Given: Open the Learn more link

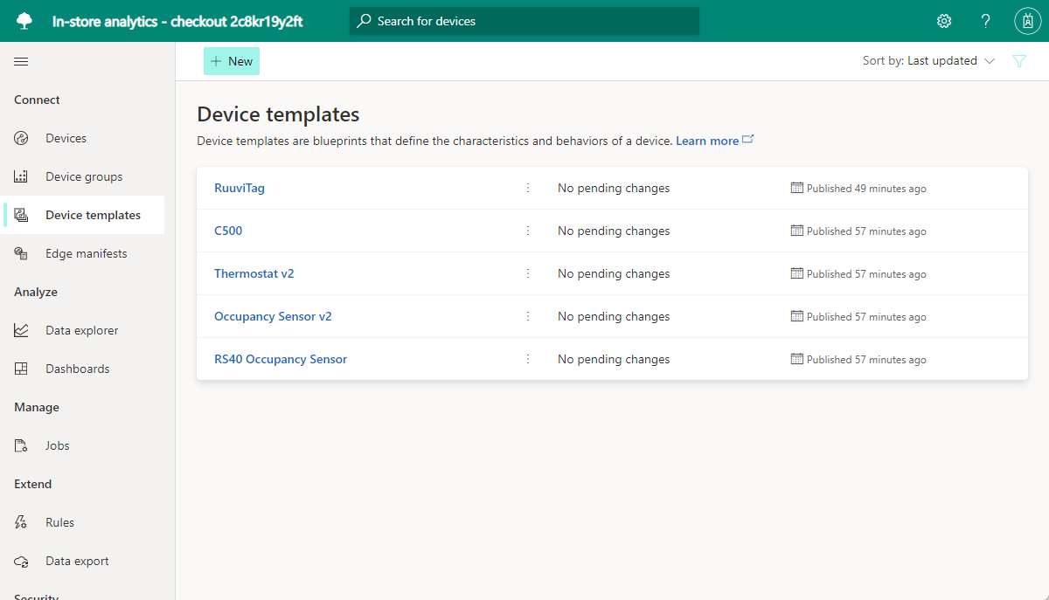Looking at the screenshot, I should pos(707,141).
